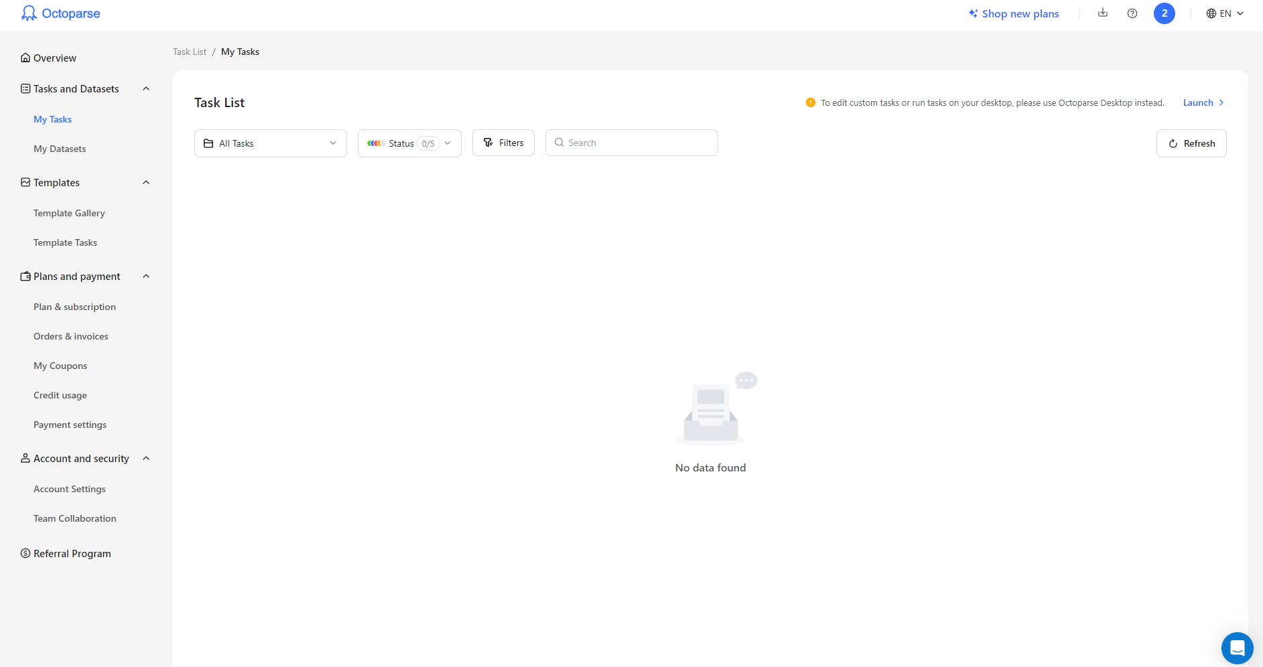Click the Referral Program dollar icon
This screenshot has width=1263, height=667.
tap(25, 553)
